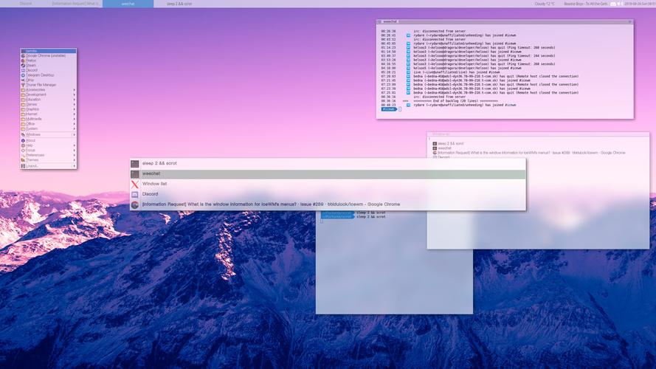The image size is (656, 369).
Task: Expand the Preferences submenu
Action: click(x=48, y=155)
